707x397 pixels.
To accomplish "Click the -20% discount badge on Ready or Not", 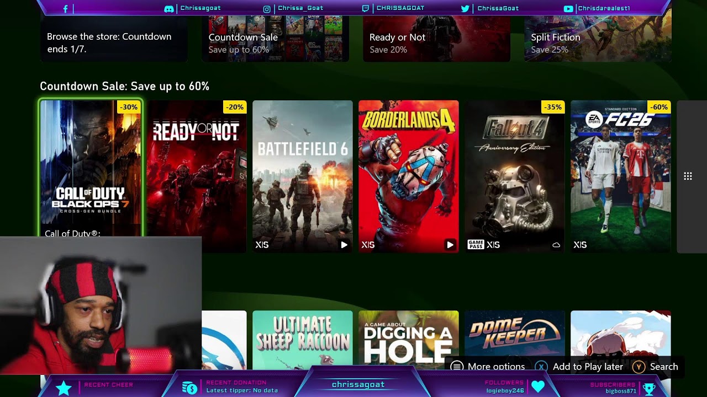I will (x=235, y=107).
